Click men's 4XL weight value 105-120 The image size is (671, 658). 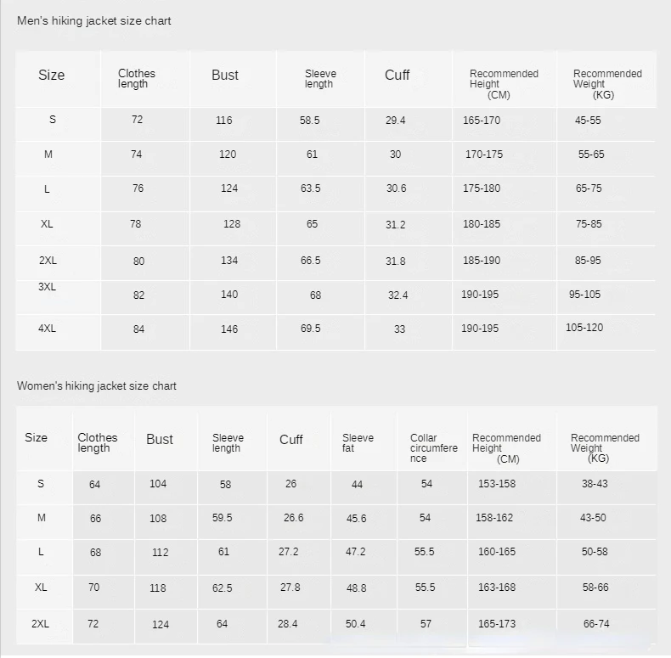(x=584, y=328)
